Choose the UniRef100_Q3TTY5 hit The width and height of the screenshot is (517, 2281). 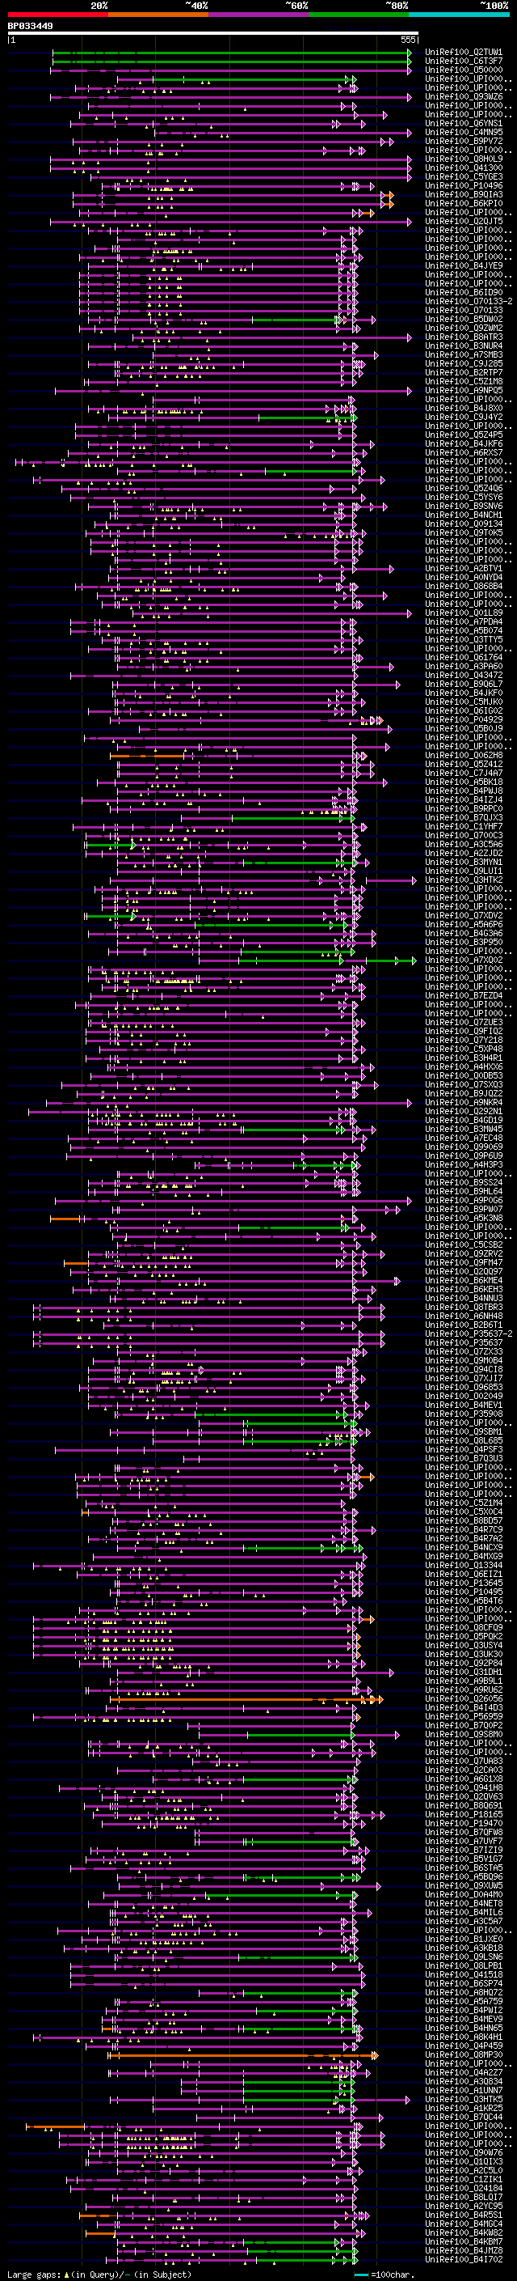point(463,639)
